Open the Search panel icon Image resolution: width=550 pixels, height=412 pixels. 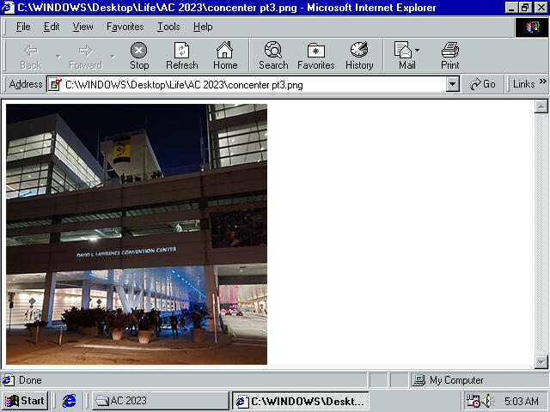tap(273, 56)
